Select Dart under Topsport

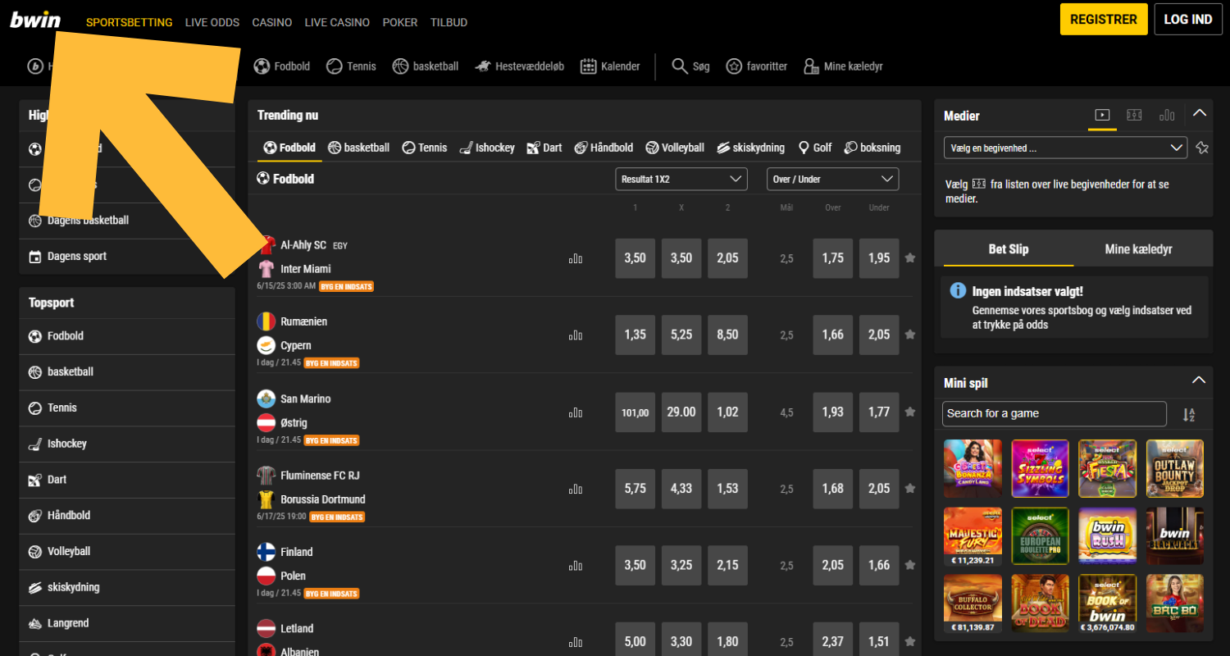(x=127, y=480)
